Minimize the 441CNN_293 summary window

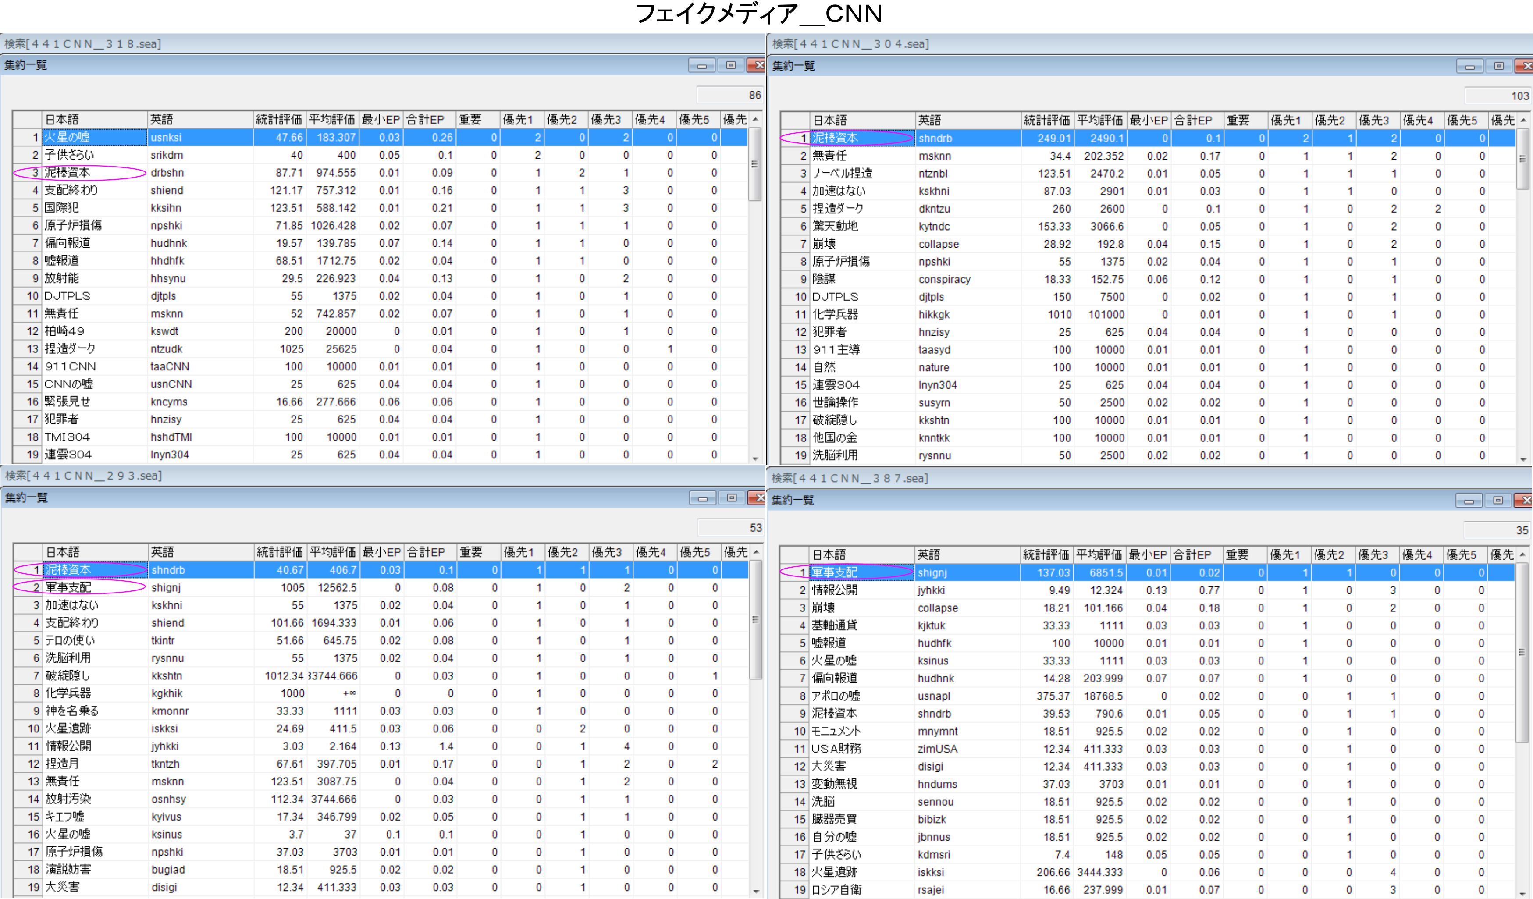pyautogui.click(x=702, y=498)
